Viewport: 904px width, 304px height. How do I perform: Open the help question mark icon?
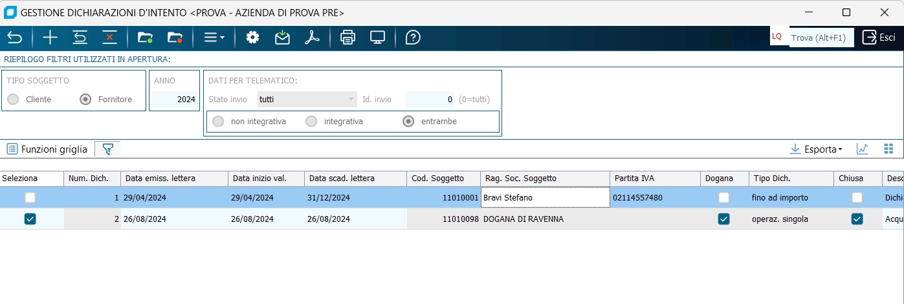413,38
